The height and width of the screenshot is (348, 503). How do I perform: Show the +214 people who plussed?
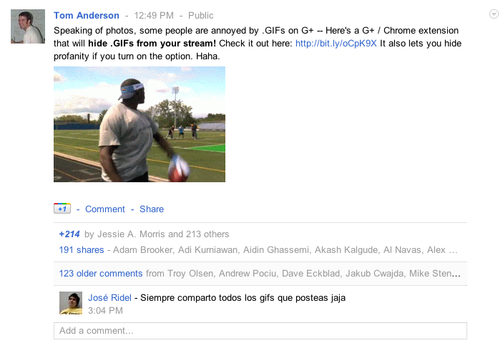point(69,234)
